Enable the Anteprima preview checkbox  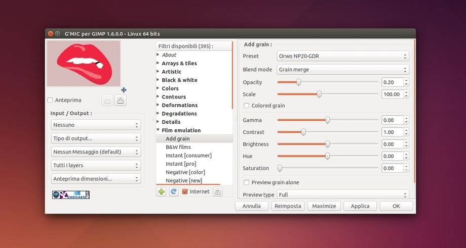50,100
